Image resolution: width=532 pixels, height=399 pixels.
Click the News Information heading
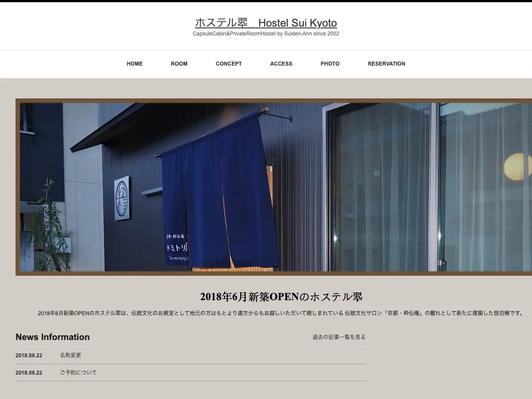[x=53, y=337]
